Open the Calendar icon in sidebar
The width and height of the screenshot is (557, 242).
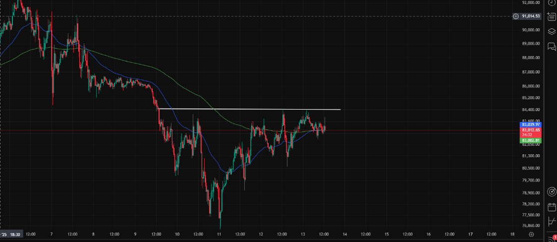(552, 207)
